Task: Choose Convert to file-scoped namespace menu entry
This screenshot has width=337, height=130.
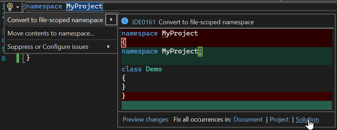Action: click(x=55, y=20)
